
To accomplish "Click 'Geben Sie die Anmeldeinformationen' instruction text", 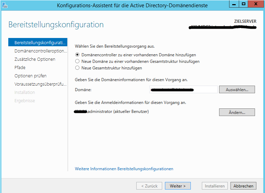I will pyautogui.click(x=130, y=103).
